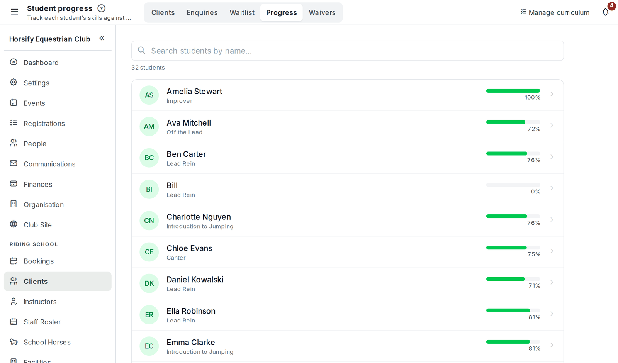Click Chloe Evans's CE avatar

click(x=149, y=252)
